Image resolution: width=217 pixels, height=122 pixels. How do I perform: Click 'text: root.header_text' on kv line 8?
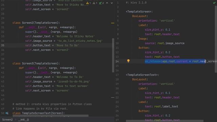162,34
